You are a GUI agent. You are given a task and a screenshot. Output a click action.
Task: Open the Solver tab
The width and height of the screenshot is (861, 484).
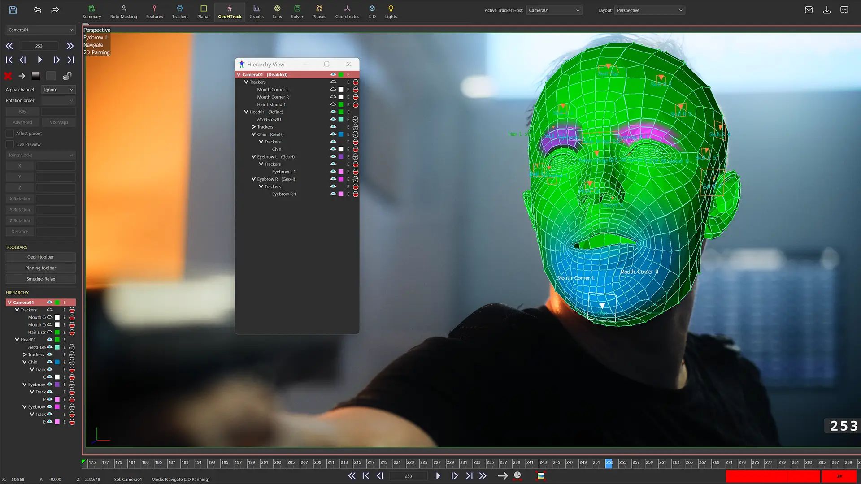tap(297, 12)
